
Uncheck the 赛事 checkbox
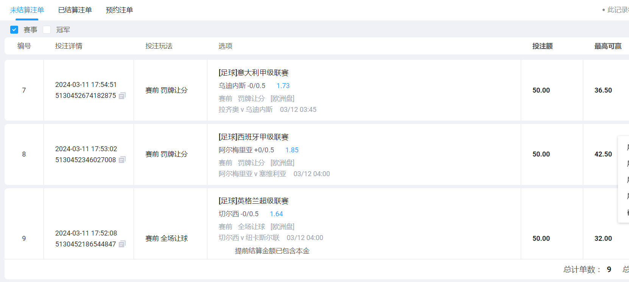[x=14, y=30]
